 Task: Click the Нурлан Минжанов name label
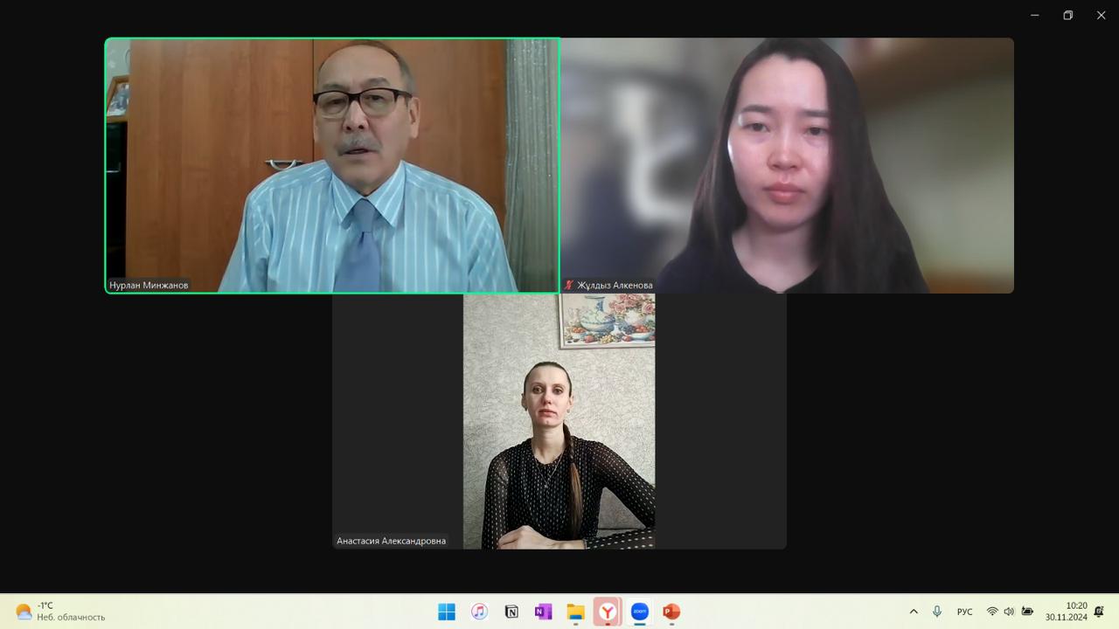click(149, 285)
